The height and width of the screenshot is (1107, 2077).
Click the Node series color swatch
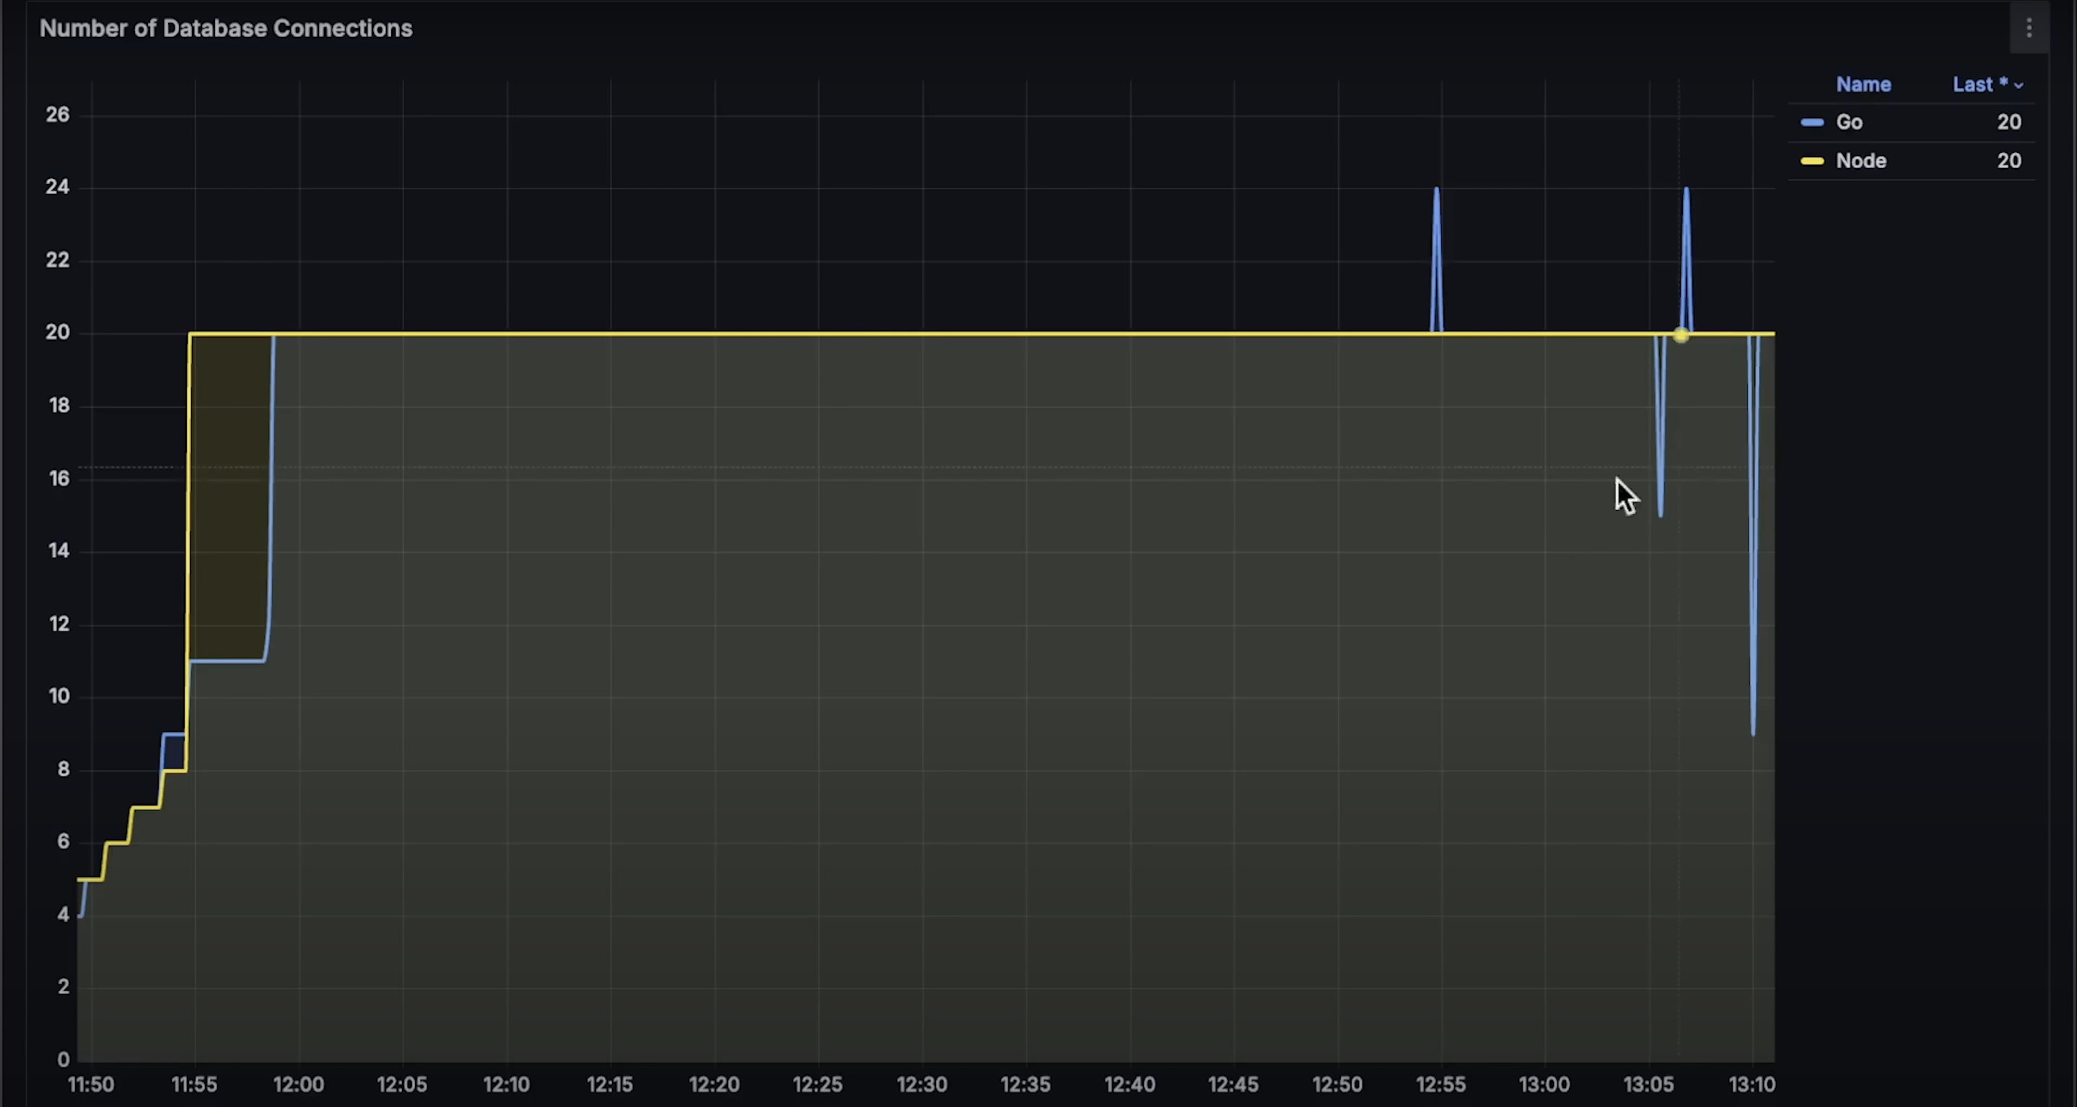coord(1811,161)
